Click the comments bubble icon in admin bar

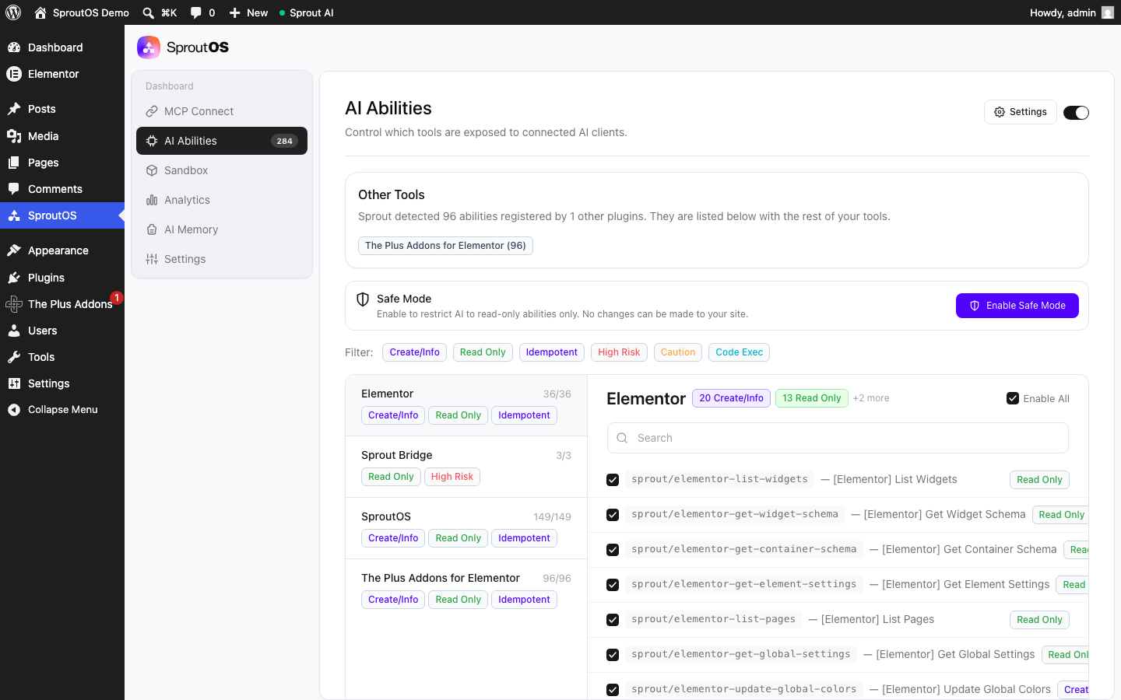coord(195,12)
